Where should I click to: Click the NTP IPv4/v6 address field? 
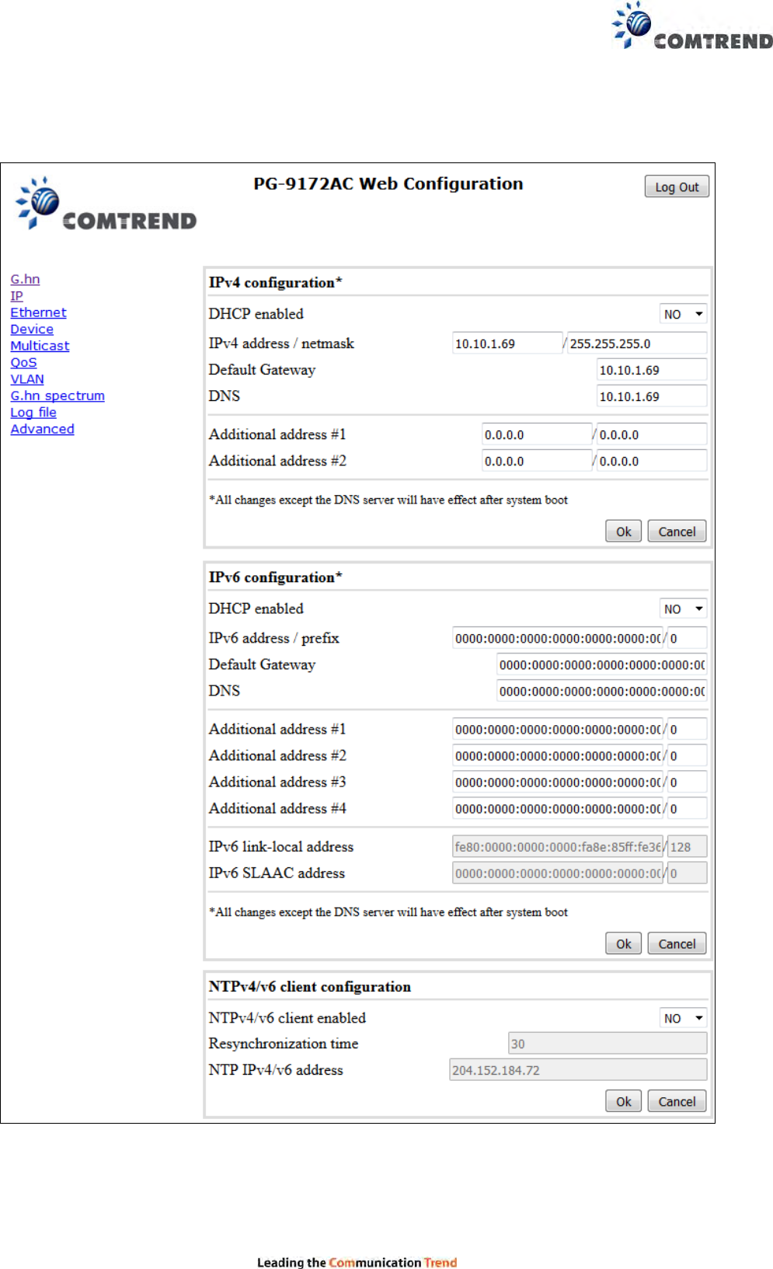click(x=578, y=1070)
